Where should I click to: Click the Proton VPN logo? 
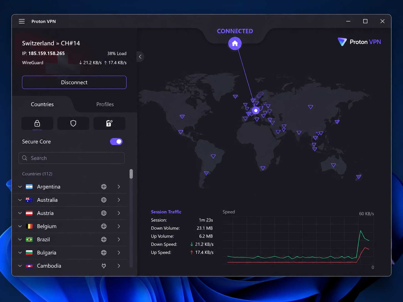[359, 42]
